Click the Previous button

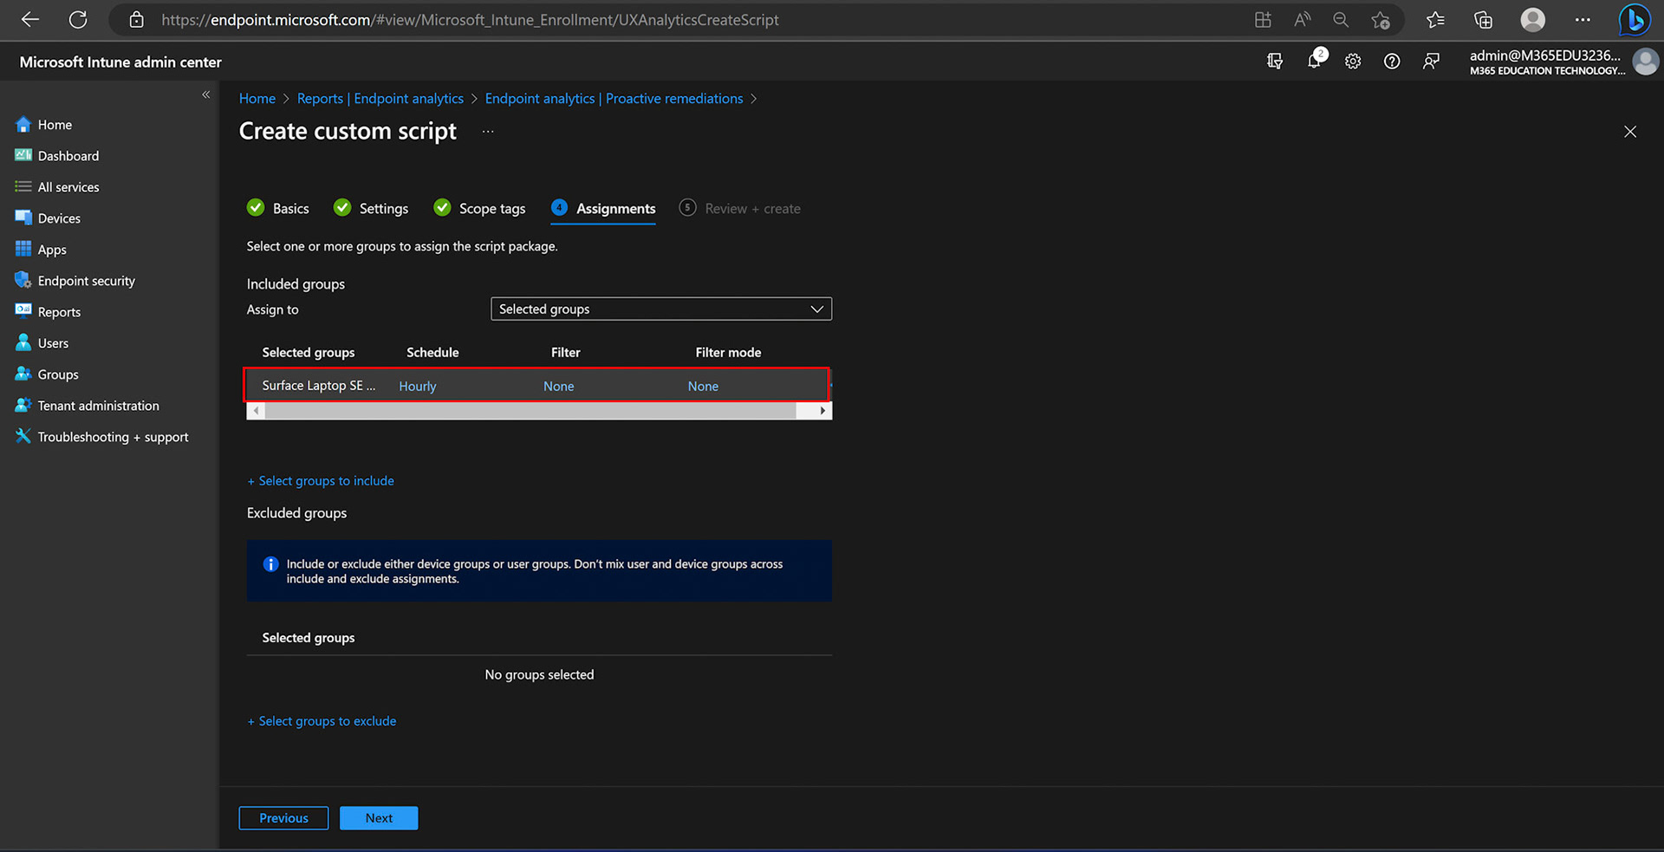pyautogui.click(x=283, y=818)
